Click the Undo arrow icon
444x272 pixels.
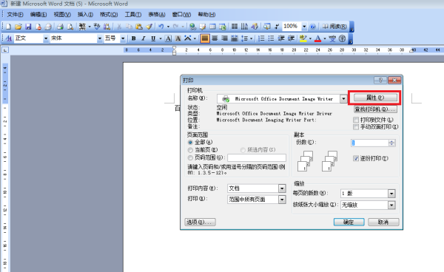[x=161, y=27]
